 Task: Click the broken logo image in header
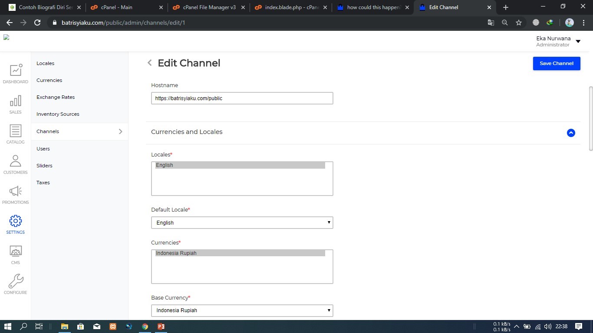point(7,37)
